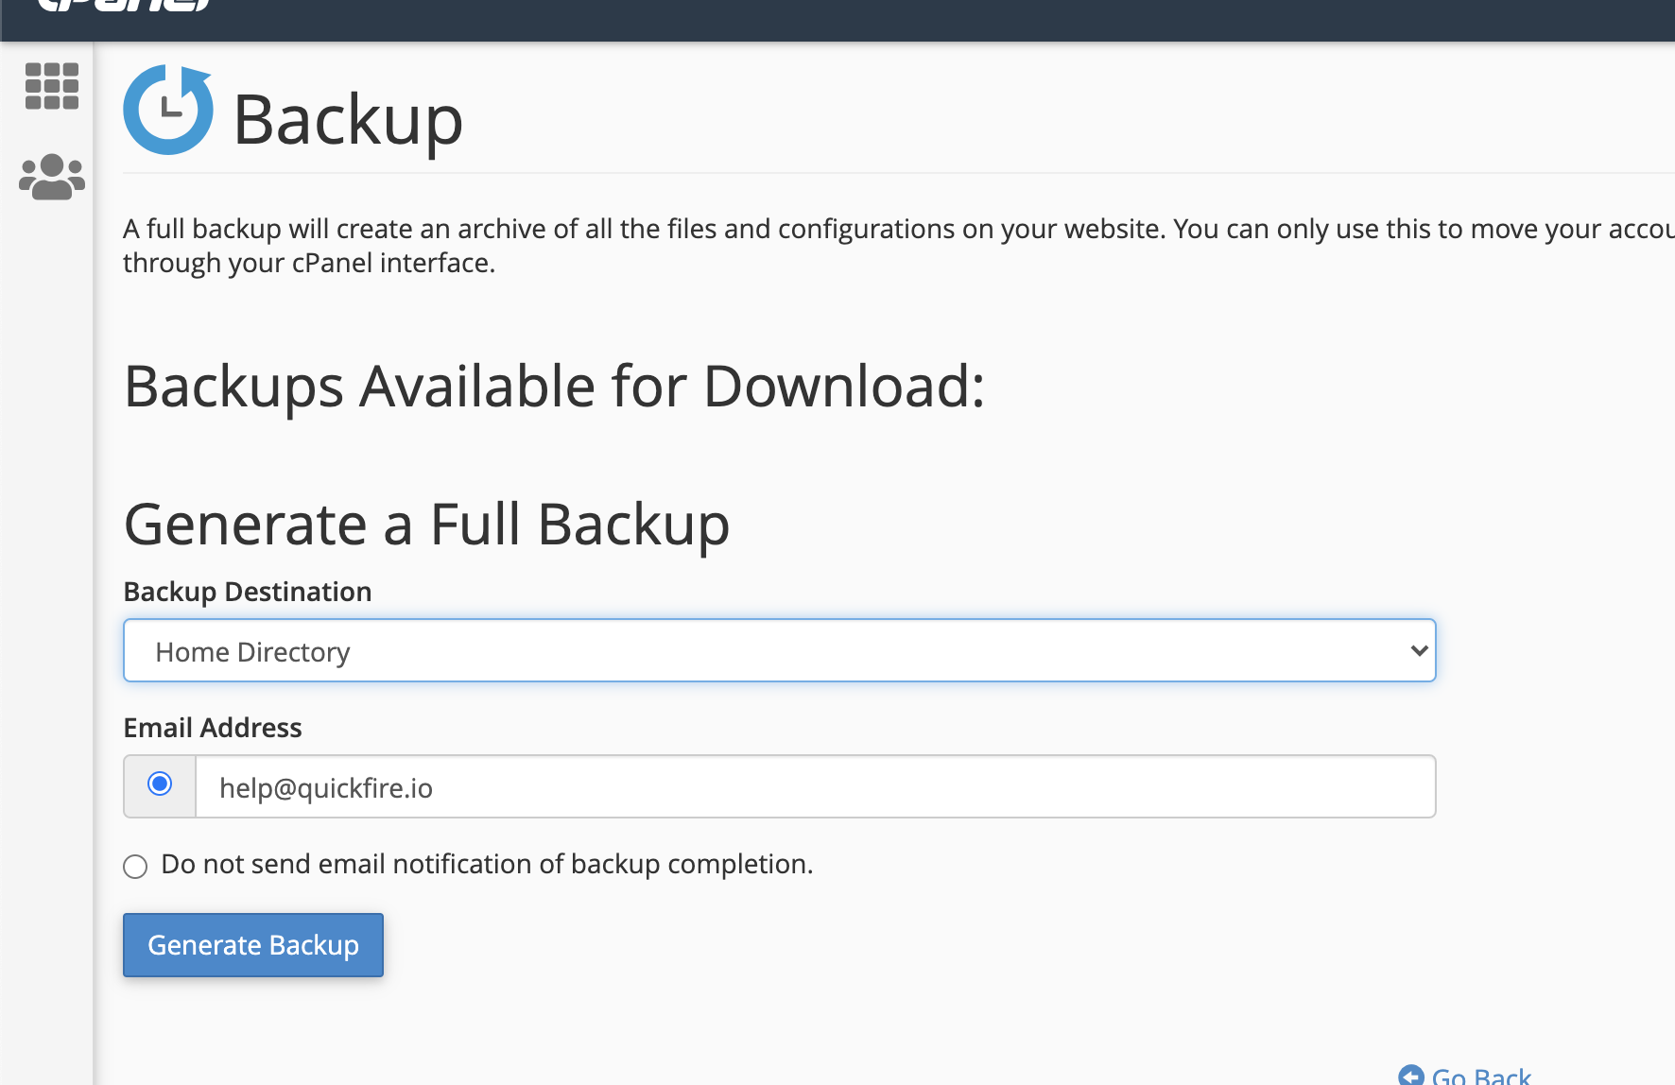Select the email address radio button
Viewport: 1675px width, 1085px height.
(x=160, y=784)
